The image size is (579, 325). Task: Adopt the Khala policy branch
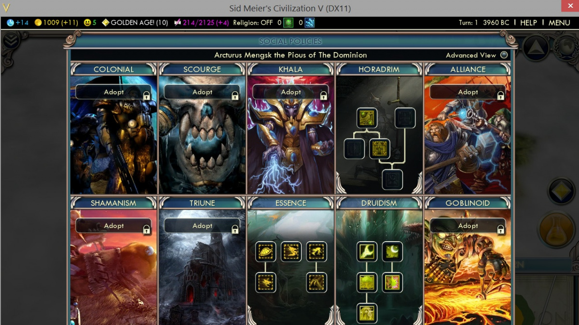[291, 92]
